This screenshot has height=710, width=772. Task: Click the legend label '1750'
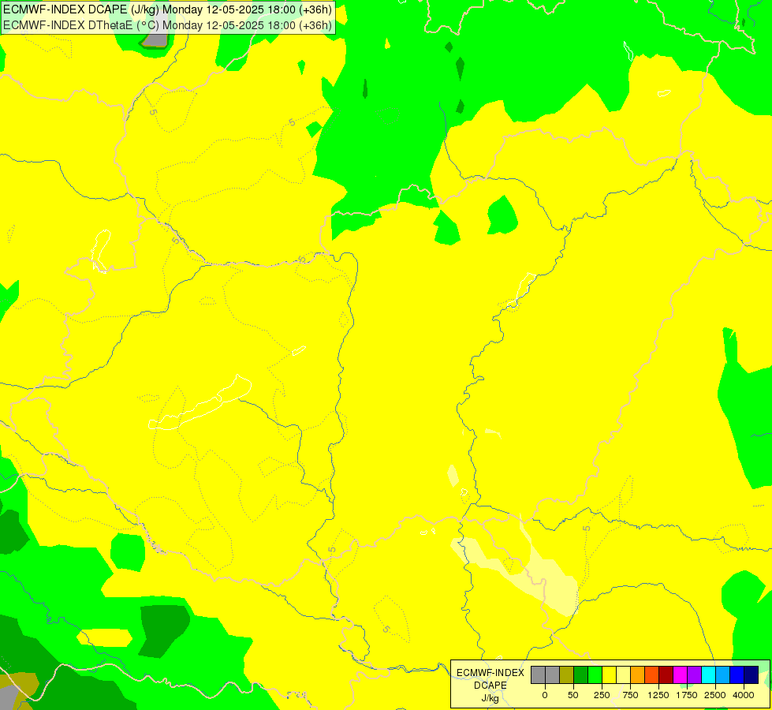(687, 695)
